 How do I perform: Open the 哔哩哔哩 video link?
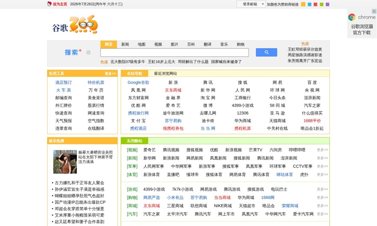click(297, 150)
